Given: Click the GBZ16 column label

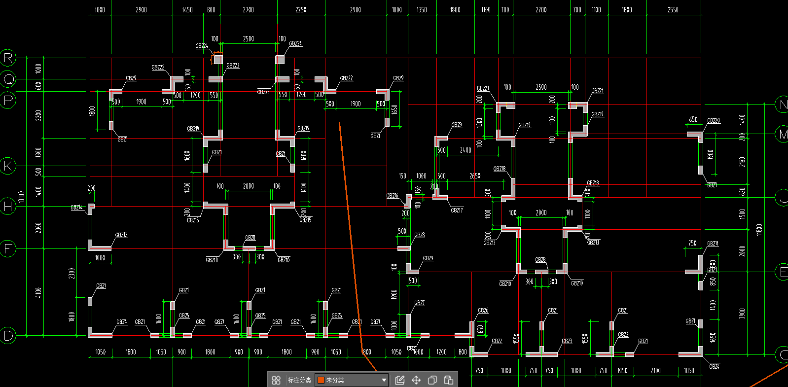Looking at the screenshot, I should tap(392, 196).
